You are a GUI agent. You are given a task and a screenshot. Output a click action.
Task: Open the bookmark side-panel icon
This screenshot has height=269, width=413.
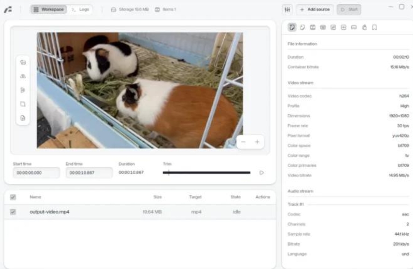coord(375,27)
